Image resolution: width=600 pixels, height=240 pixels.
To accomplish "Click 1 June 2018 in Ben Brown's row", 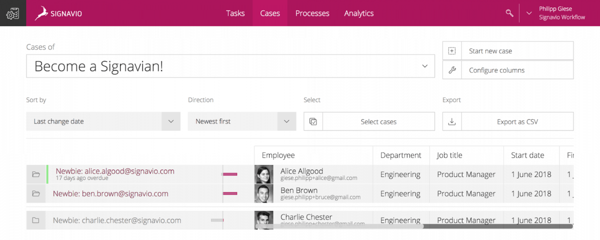I will click(531, 193).
